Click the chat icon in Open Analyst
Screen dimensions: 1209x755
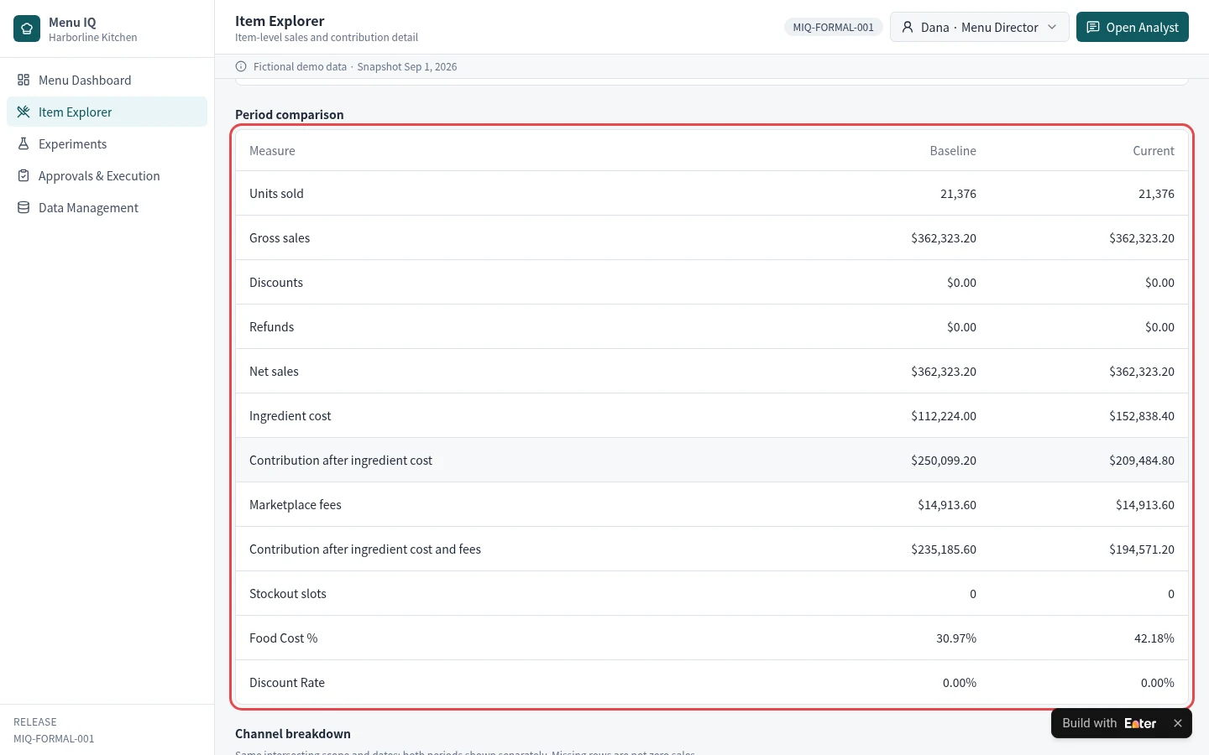[x=1093, y=28]
